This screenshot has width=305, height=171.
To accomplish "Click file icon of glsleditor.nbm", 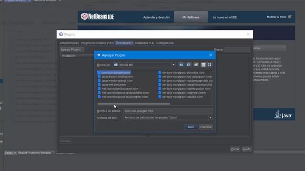I will 160,73.
